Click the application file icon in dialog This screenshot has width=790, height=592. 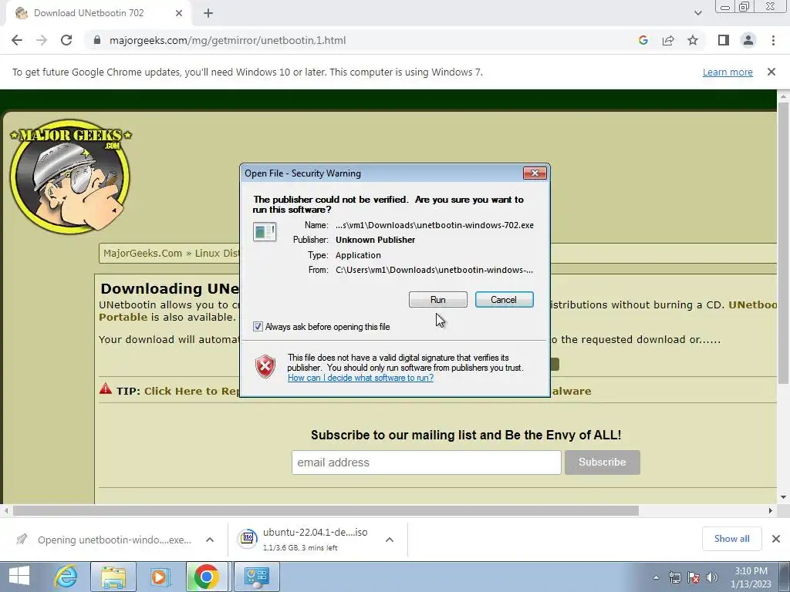pos(265,232)
